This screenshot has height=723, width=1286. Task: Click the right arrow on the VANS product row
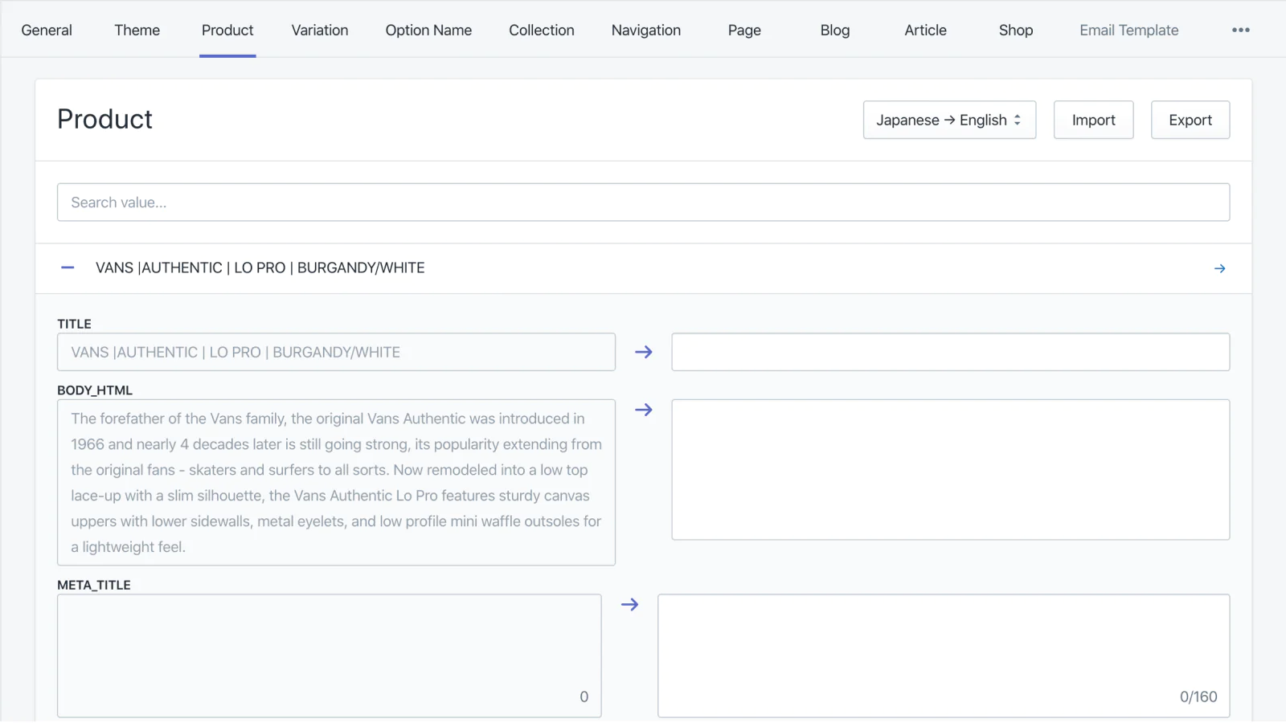tap(1219, 268)
